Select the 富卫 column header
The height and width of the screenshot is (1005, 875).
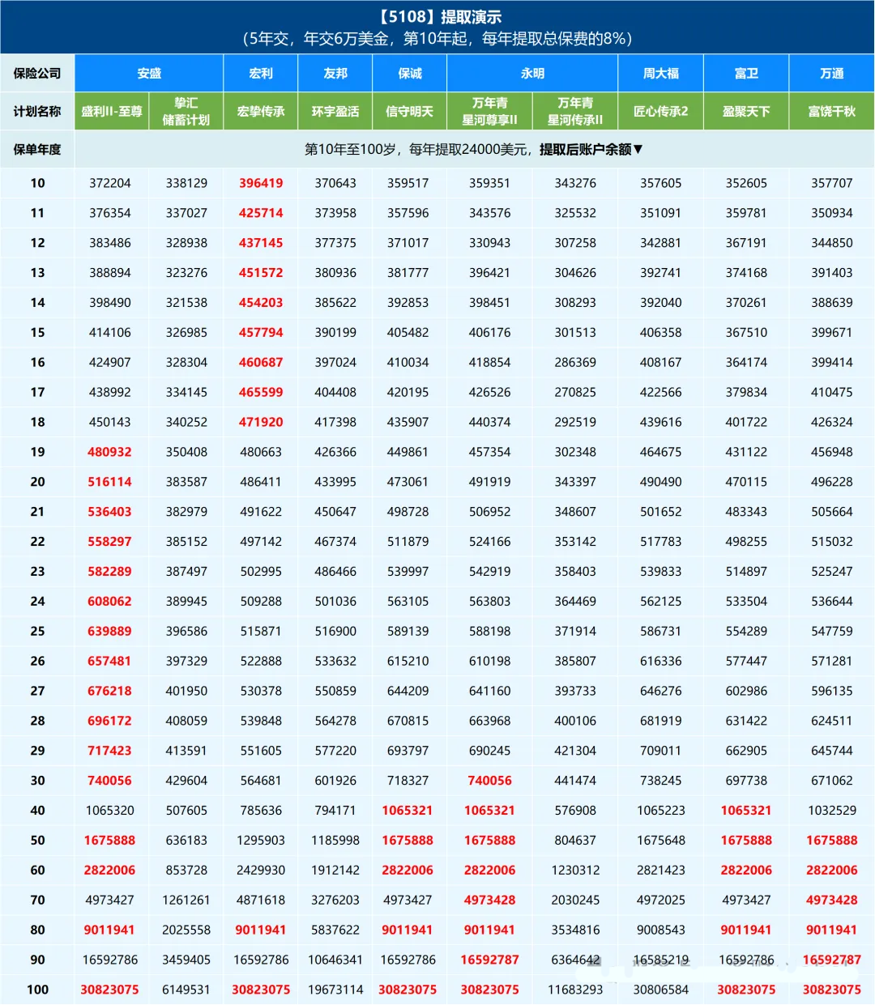746,74
